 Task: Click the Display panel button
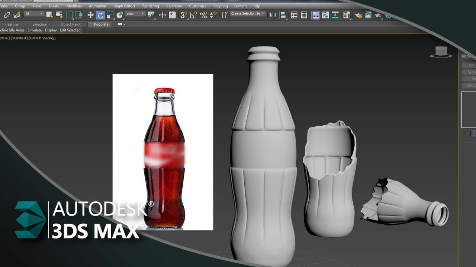[x=51, y=30]
